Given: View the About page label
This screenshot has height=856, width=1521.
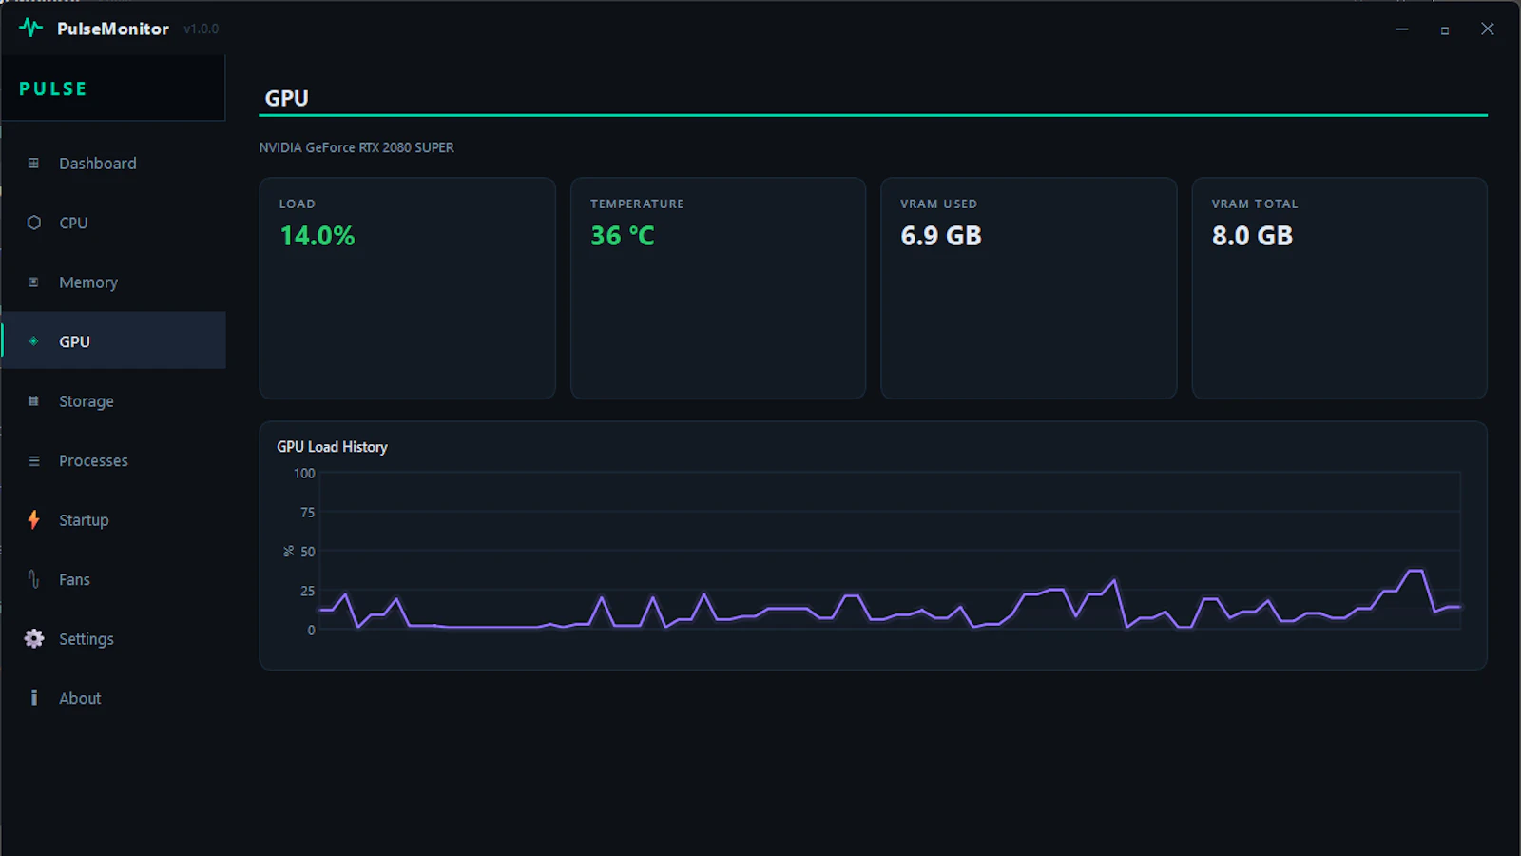Looking at the screenshot, I should 80,698.
